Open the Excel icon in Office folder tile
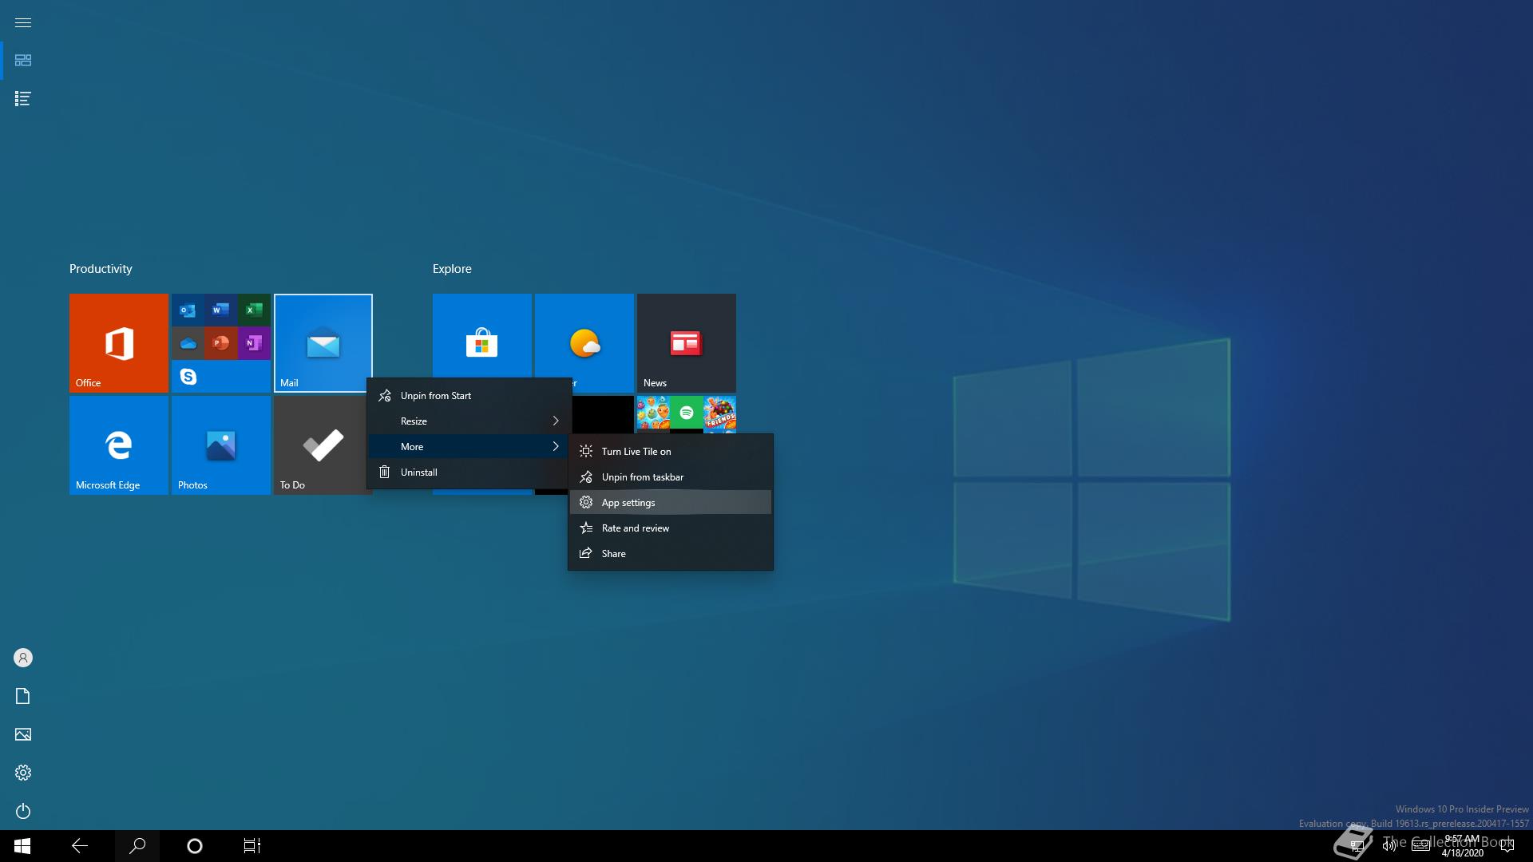Image resolution: width=1533 pixels, height=862 pixels. pyautogui.click(x=254, y=310)
